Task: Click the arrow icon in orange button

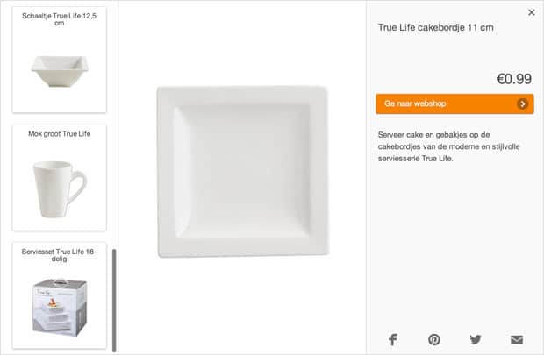Action: (523, 103)
